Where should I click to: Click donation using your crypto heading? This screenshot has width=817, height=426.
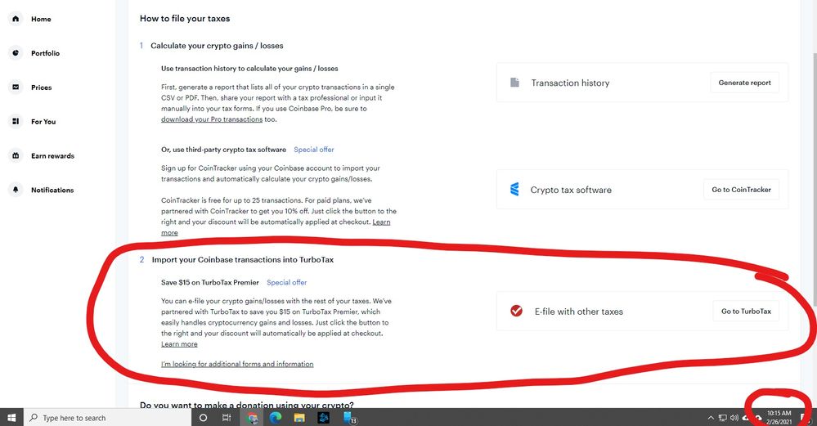point(246,405)
